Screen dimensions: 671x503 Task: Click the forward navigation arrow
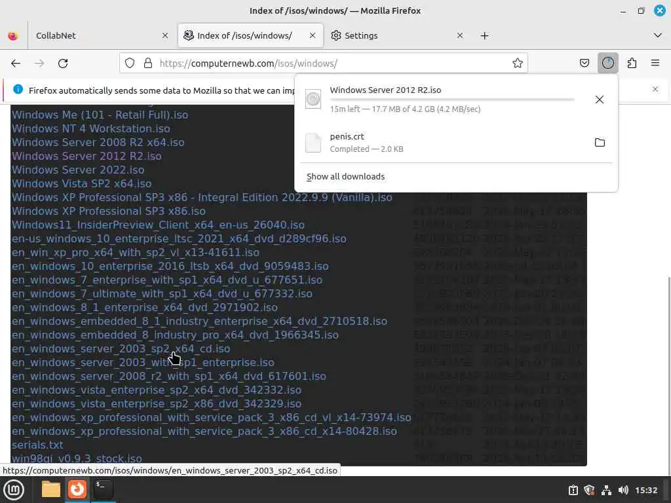click(x=39, y=64)
